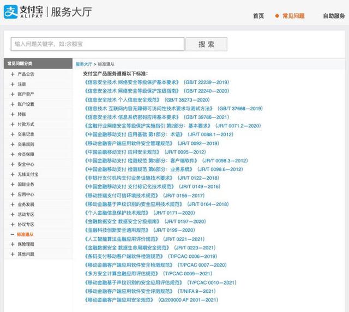
Task: Select the 常见问题 navigation tab
Action: coord(293,16)
